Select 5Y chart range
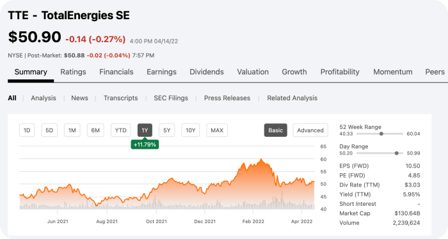This screenshot has width=448, height=239. pyautogui.click(x=167, y=130)
